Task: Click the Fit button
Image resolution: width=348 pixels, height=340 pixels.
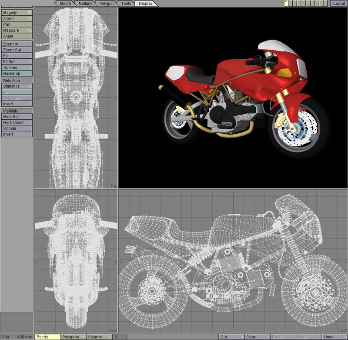Action: [17, 56]
